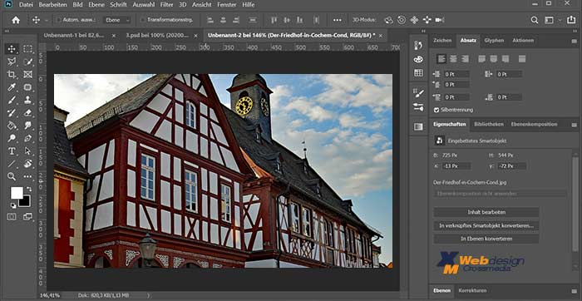Screen dimensions: 582x301
Task: Switch to the Zeichen tab
Action: click(442, 41)
